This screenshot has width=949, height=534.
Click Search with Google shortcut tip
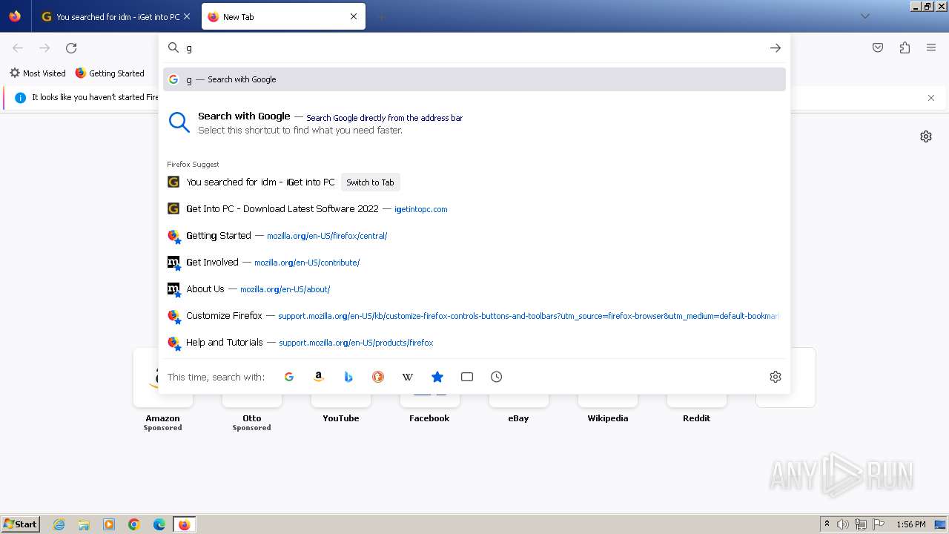(474, 123)
